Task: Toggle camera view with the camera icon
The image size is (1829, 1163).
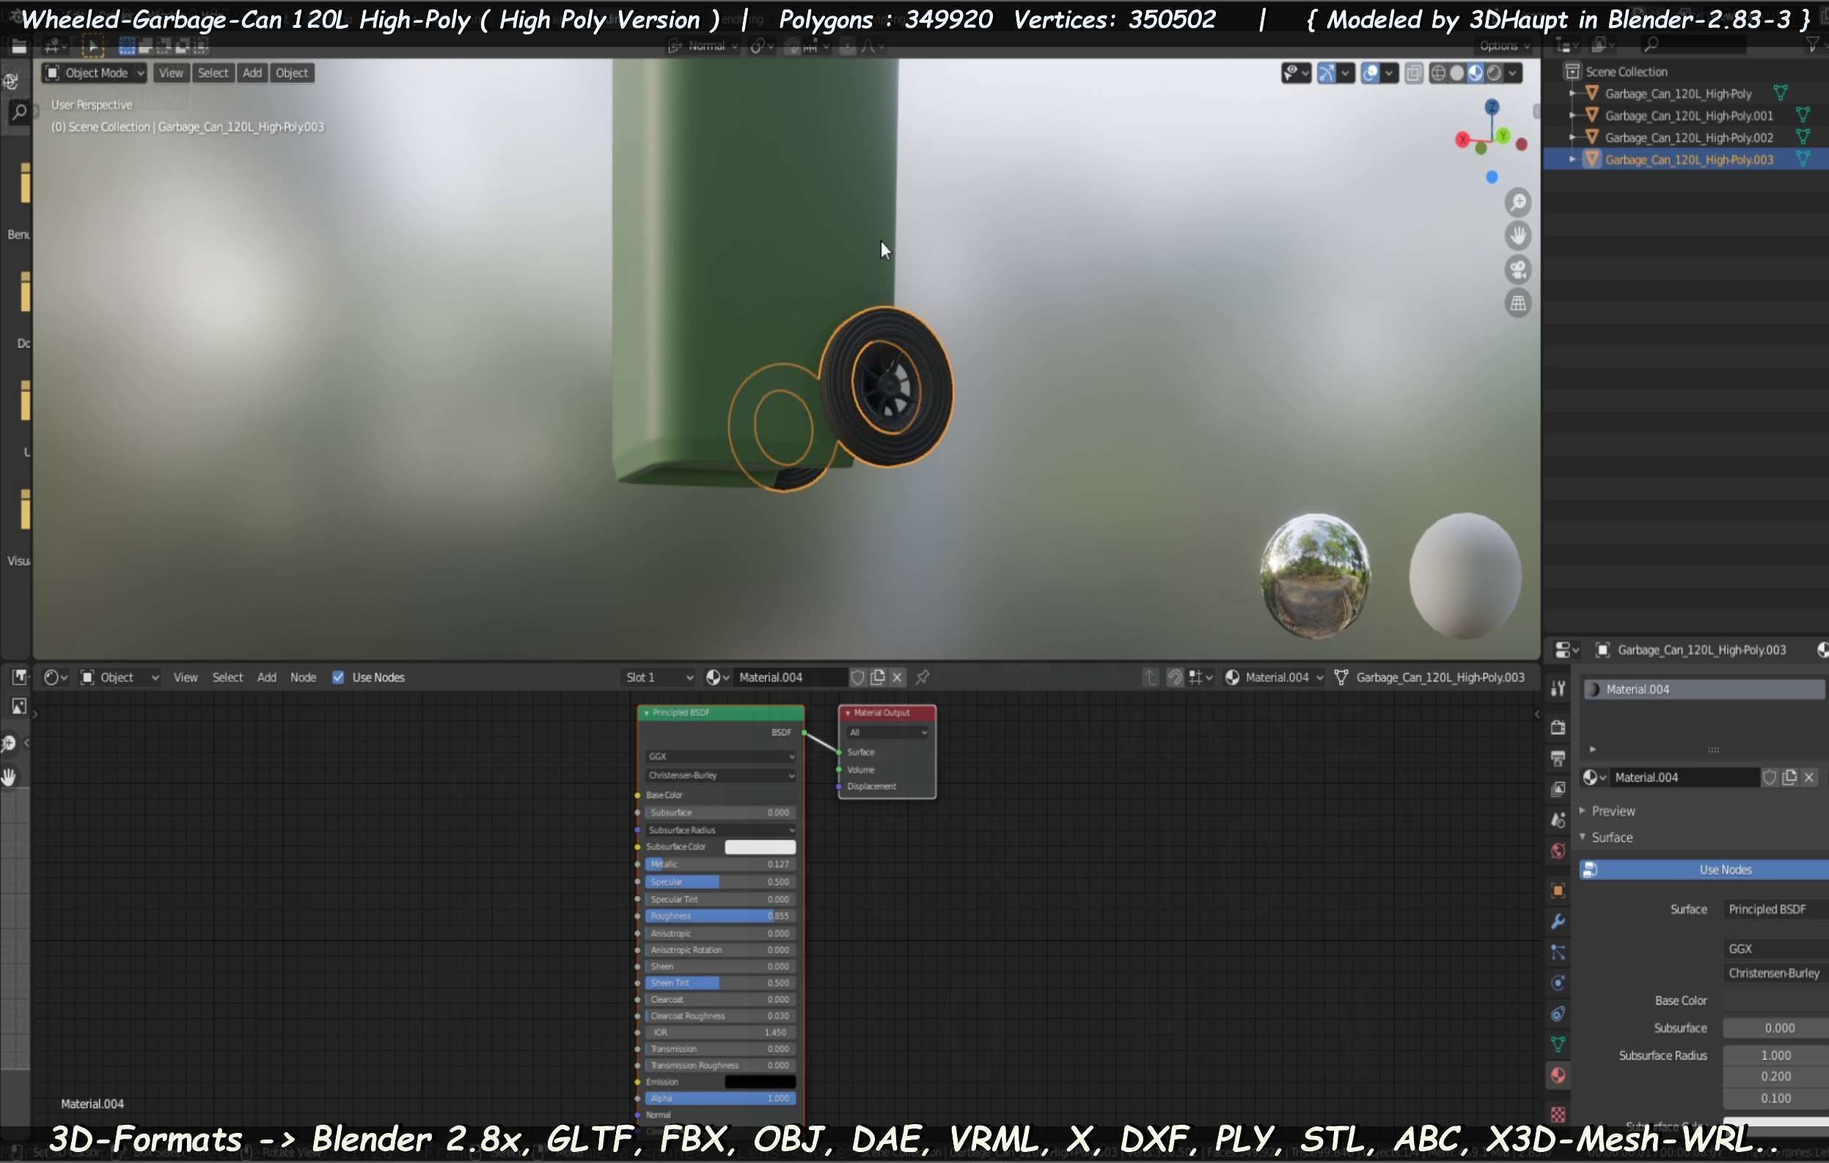Action: click(x=1517, y=270)
